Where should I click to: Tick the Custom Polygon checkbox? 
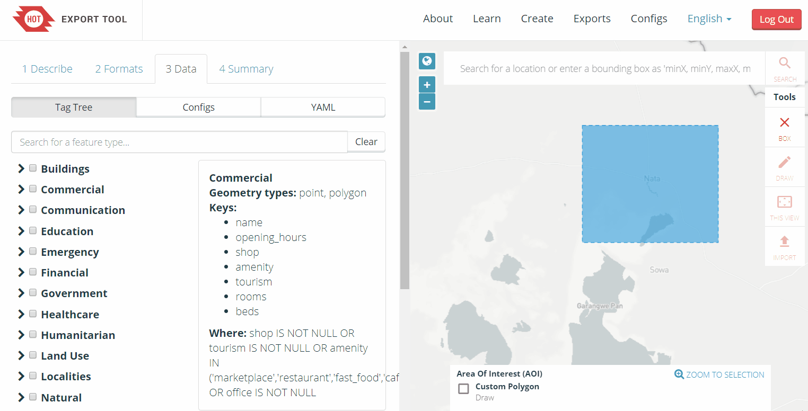(x=463, y=389)
